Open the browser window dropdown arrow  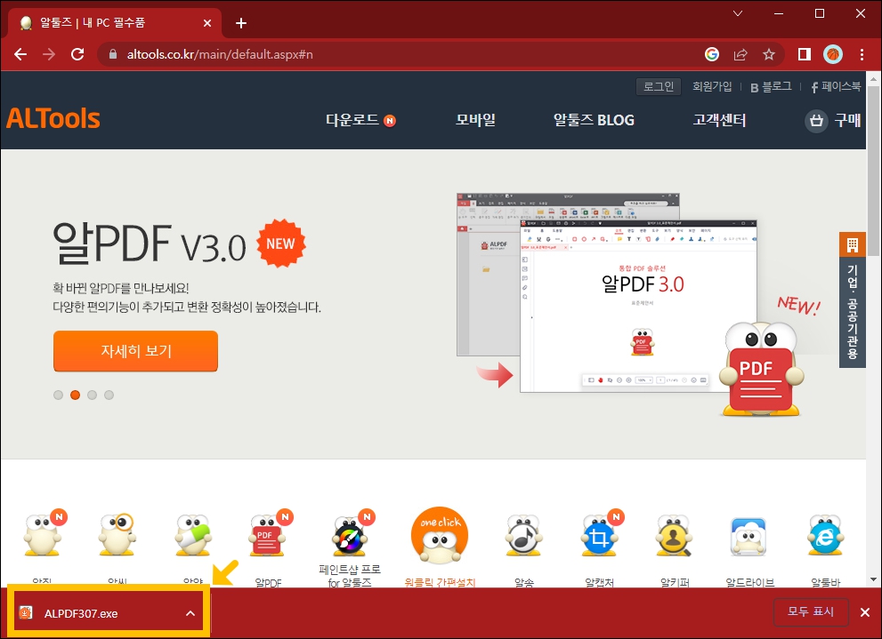pyautogui.click(x=737, y=14)
